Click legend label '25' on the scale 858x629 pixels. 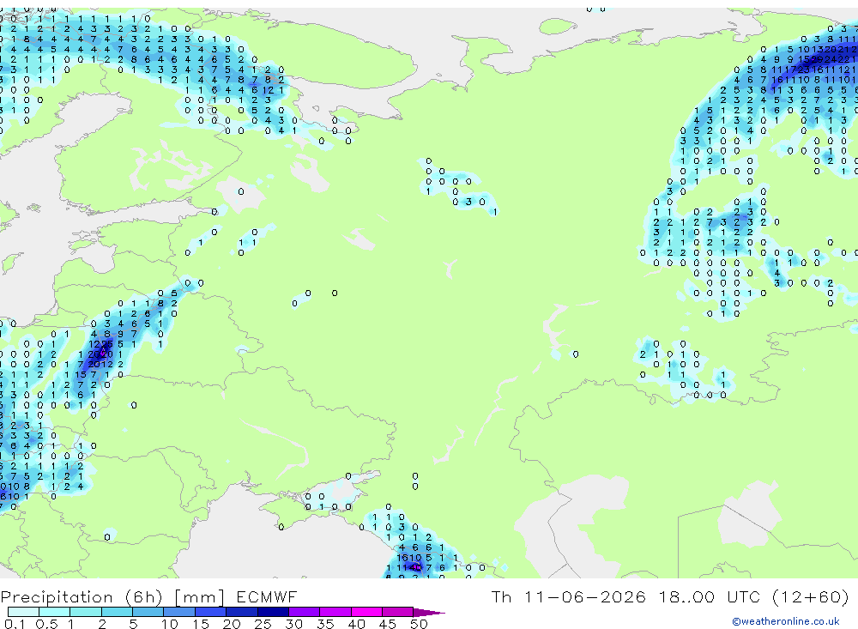tap(263, 624)
